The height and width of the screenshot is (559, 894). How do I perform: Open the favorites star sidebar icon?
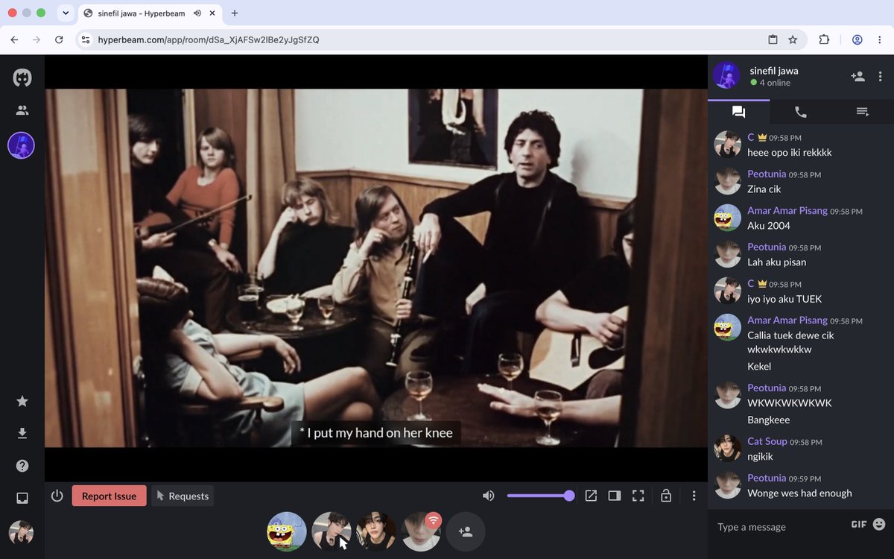[x=22, y=401]
